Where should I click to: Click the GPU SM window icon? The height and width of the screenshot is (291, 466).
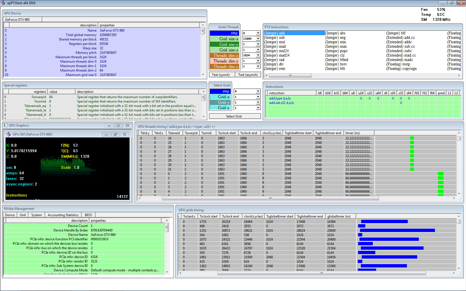coord(9,134)
